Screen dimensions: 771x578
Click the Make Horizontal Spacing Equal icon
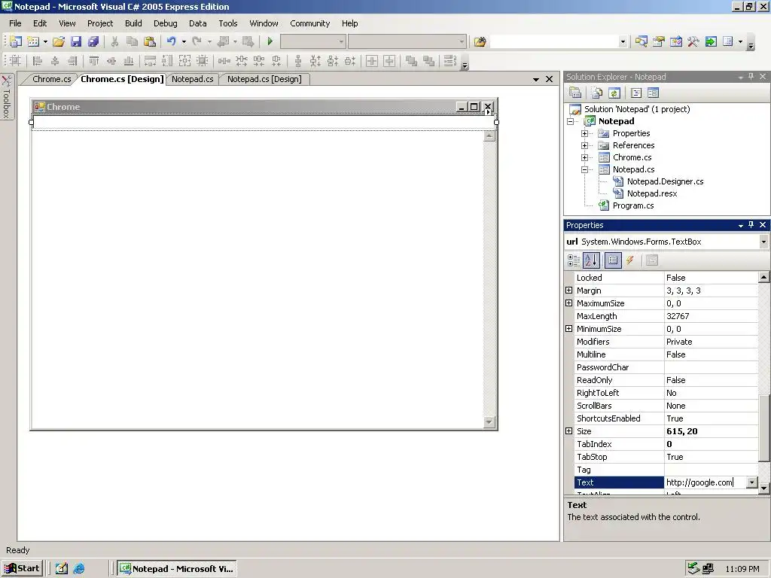pos(224,61)
